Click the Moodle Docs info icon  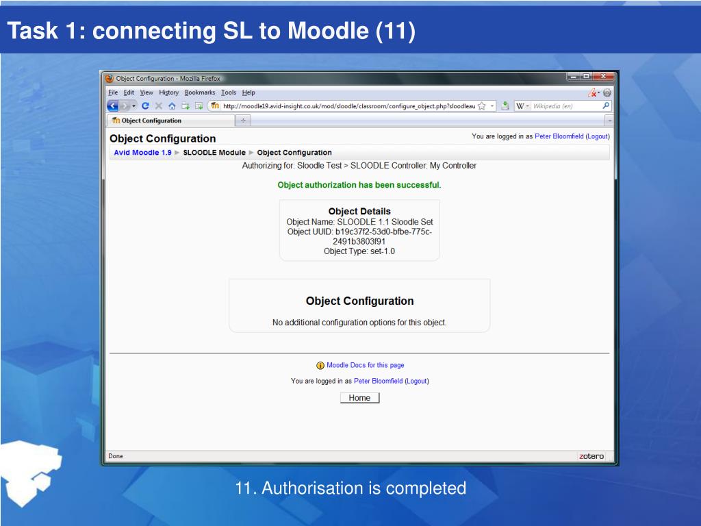pos(320,366)
